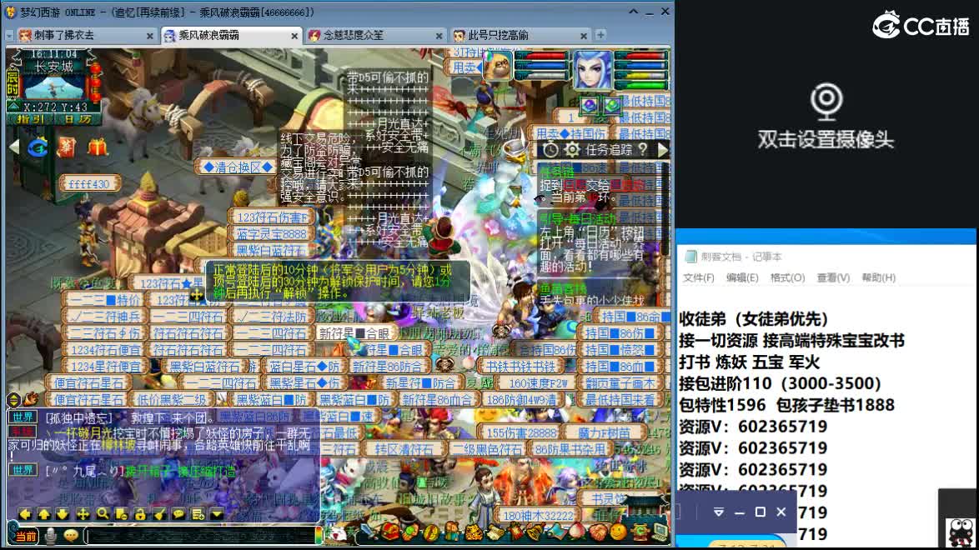The height and width of the screenshot is (550, 979).
Task: Collapse chat with the yellow down-triangle
Action: coord(217,514)
